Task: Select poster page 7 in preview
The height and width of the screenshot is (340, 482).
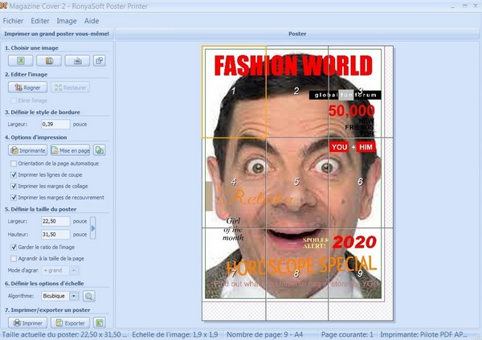Action: 234,273
